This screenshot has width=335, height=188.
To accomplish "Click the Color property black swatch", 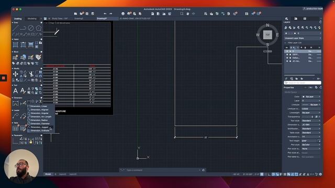I will tap(304, 97).
